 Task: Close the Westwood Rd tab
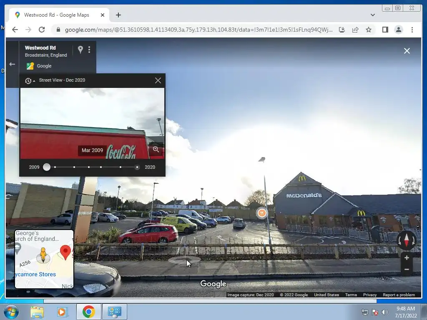[x=103, y=15]
